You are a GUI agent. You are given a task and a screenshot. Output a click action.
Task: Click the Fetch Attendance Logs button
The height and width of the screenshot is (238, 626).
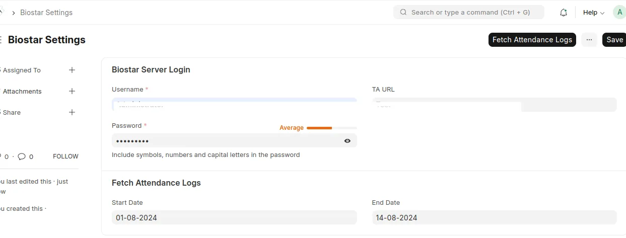532,40
